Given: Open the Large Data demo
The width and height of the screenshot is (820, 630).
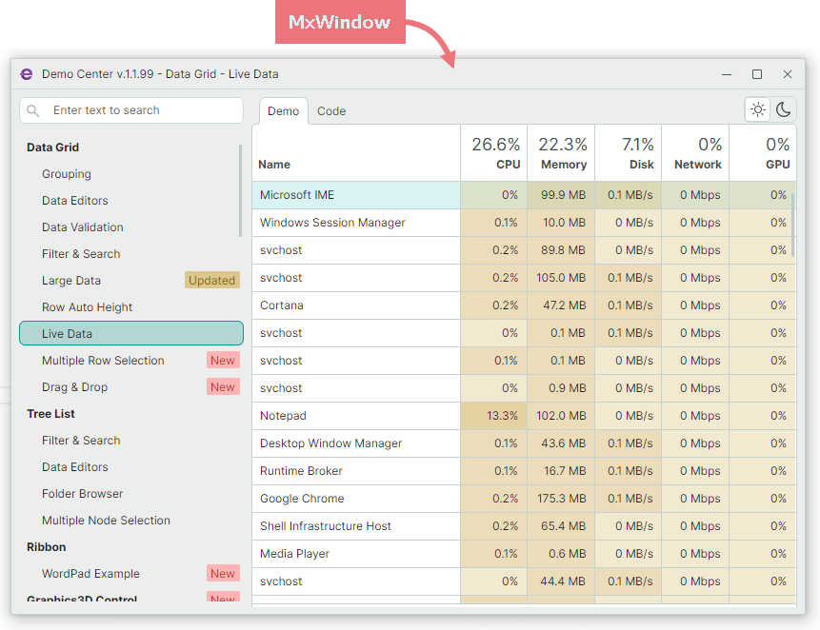Looking at the screenshot, I should (71, 281).
